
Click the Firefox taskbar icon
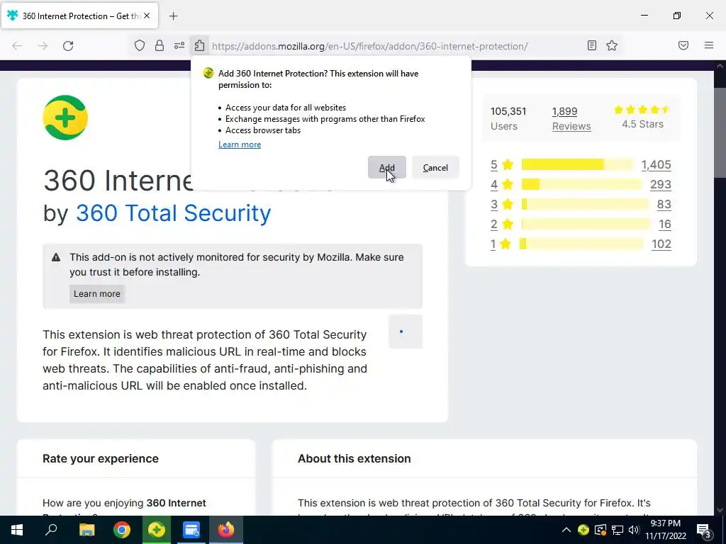tap(226, 530)
